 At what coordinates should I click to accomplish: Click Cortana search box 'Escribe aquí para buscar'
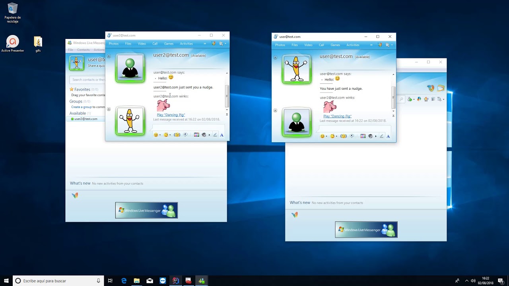click(x=58, y=281)
